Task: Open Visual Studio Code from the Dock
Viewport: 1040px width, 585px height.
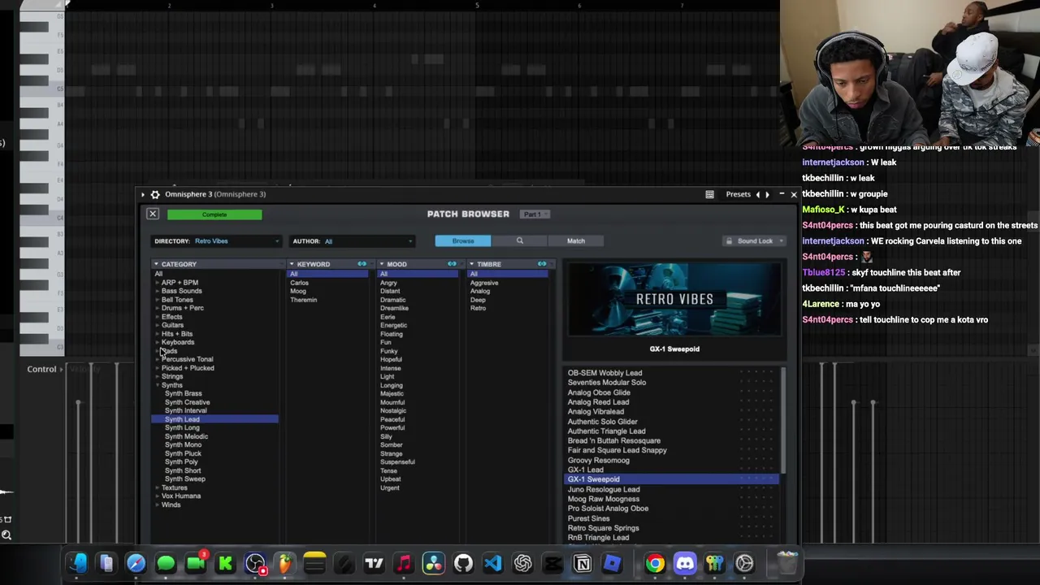Action: tap(493, 563)
